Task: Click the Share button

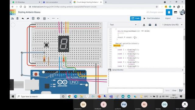Action: click(x=179, y=18)
